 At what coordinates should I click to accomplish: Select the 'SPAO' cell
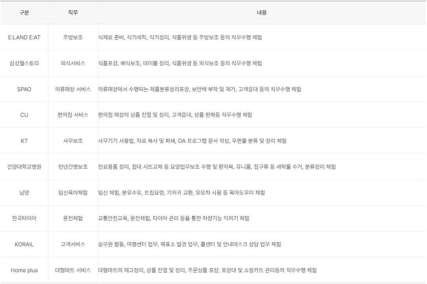pos(24,89)
